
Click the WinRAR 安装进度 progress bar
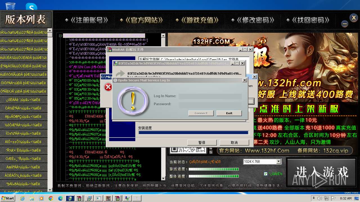[x=193, y=133]
